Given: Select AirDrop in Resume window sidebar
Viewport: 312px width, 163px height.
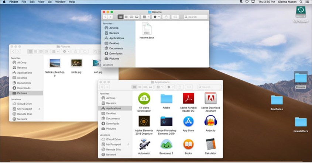Looking at the screenshot, I should 112,28.
